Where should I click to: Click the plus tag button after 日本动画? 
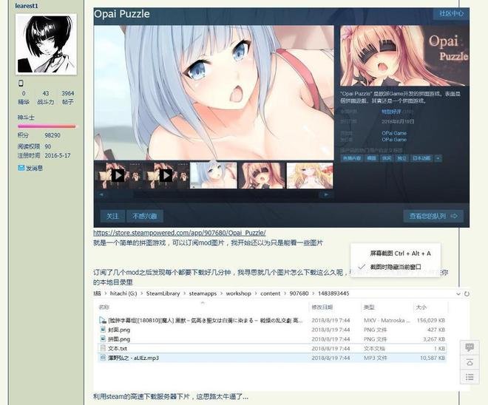(438, 157)
